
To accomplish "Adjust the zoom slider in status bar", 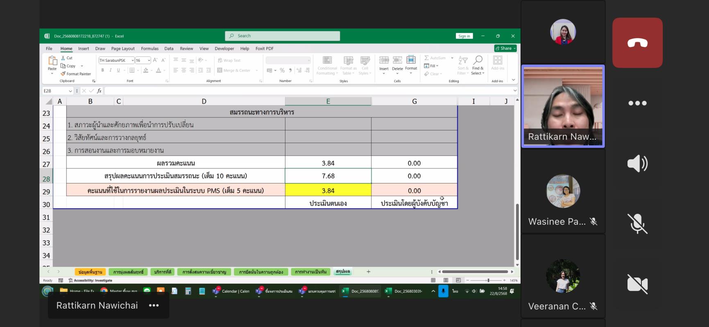I will point(488,280).
